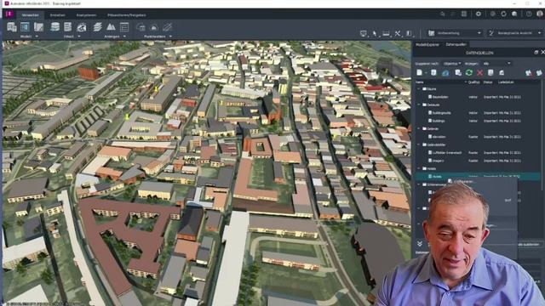Open the Gruppieren nach dropdown

[452, 64]
